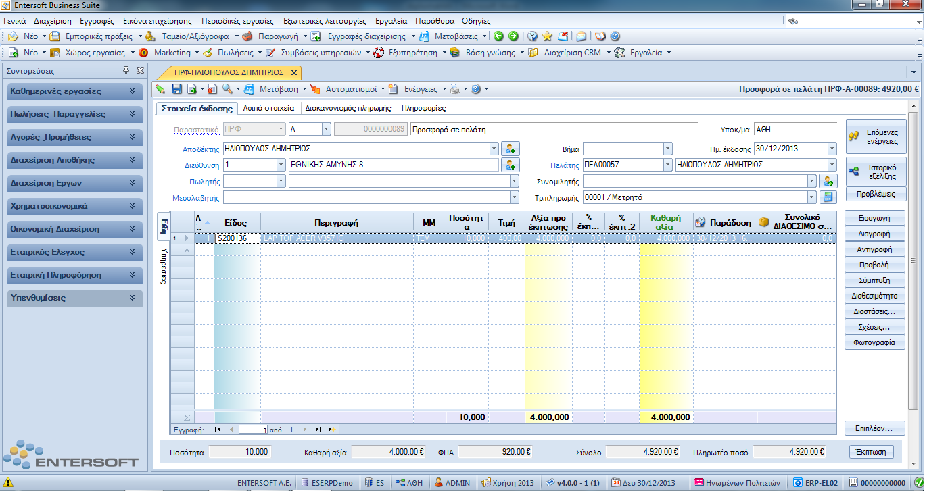This screenshot has width=925, height=491.
Task: Expand the Υπενθυμίσεις section
Action: coord(74,297)
